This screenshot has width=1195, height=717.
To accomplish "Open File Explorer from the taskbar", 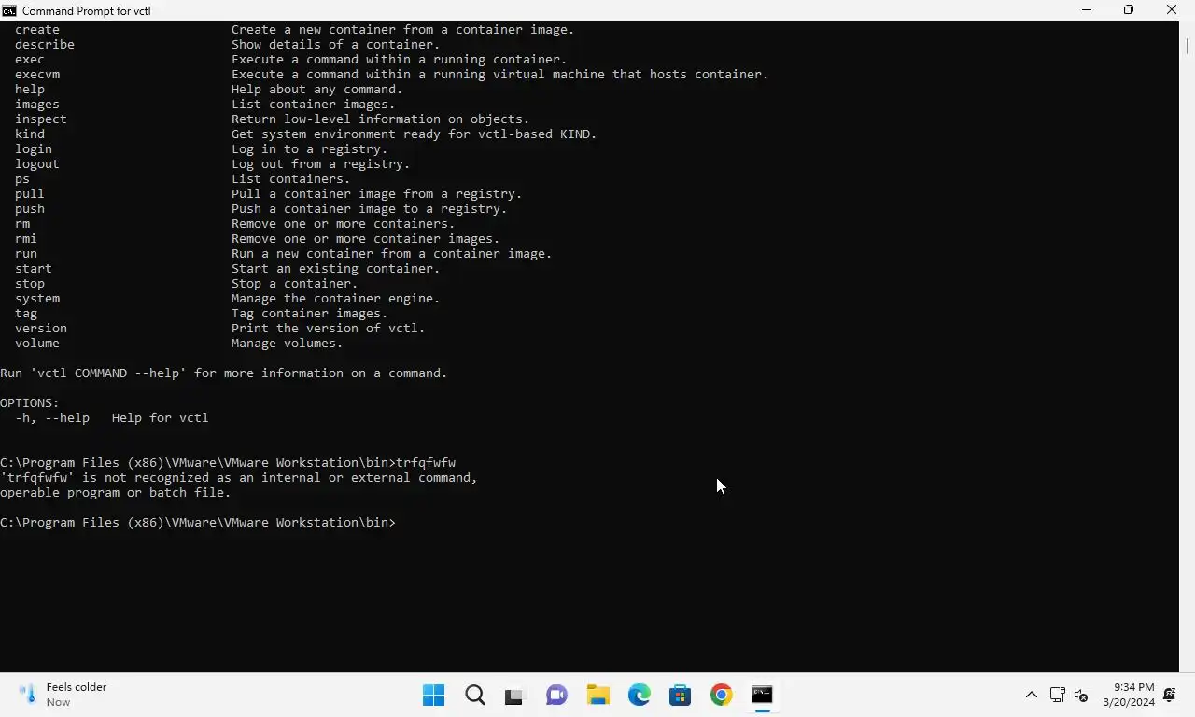I will (x=597, y=695).
